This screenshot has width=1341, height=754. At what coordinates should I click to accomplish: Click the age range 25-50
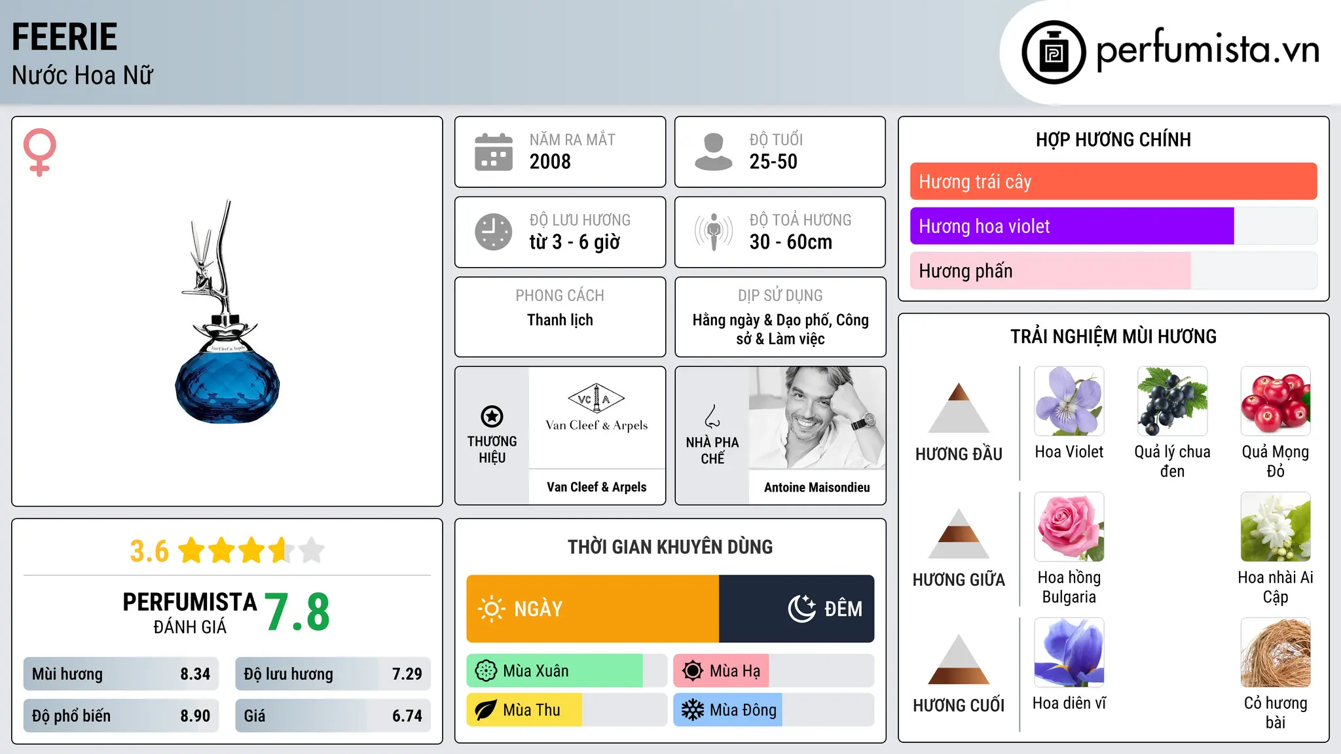click(x=773, y=162)
